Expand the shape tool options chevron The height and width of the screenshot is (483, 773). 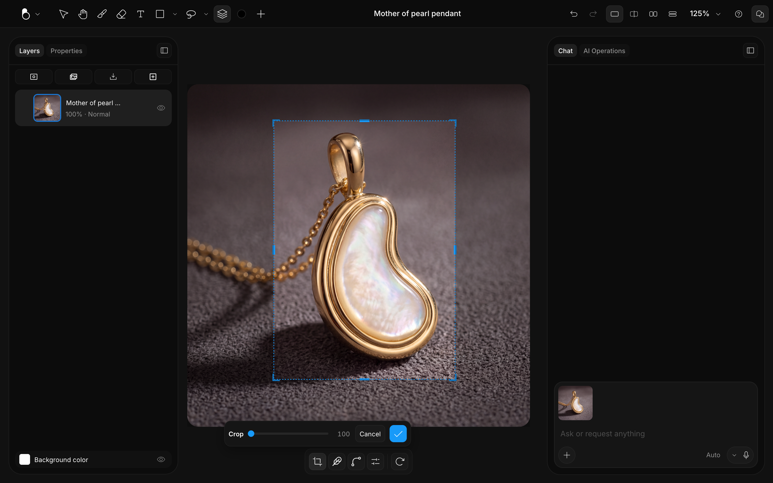click(x=175, y=14)
